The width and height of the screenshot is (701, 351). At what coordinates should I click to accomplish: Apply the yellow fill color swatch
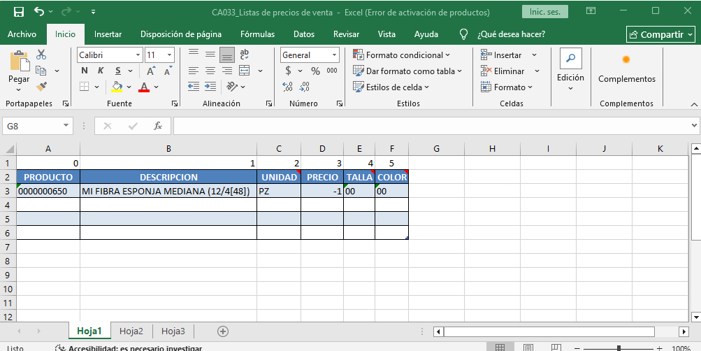pyautogui.click(x=117, y=87)
